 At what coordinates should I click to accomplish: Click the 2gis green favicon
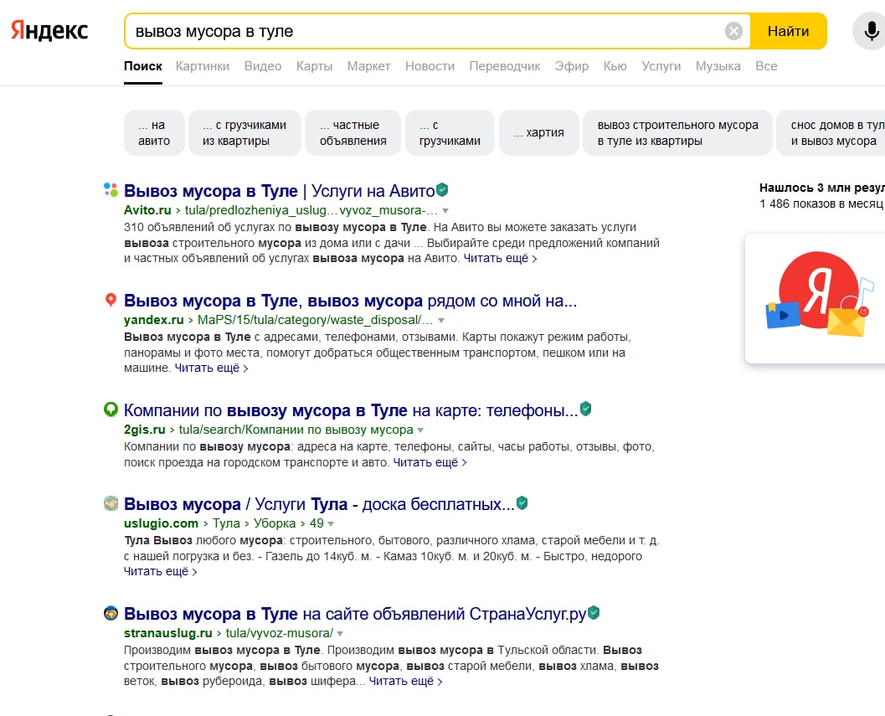[x=111, y=410]
